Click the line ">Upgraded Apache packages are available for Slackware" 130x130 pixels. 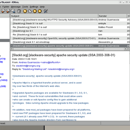click(x=50, y=93)
